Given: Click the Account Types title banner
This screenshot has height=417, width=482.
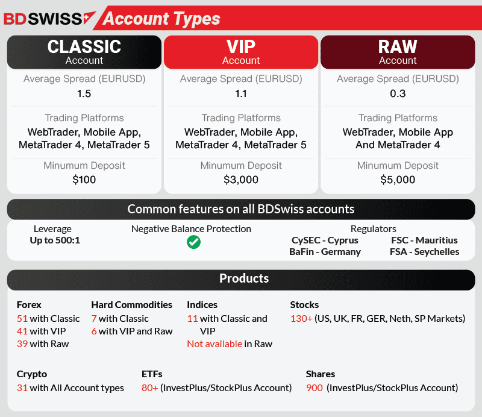Looking at the screenshot, I should point(287,18).
